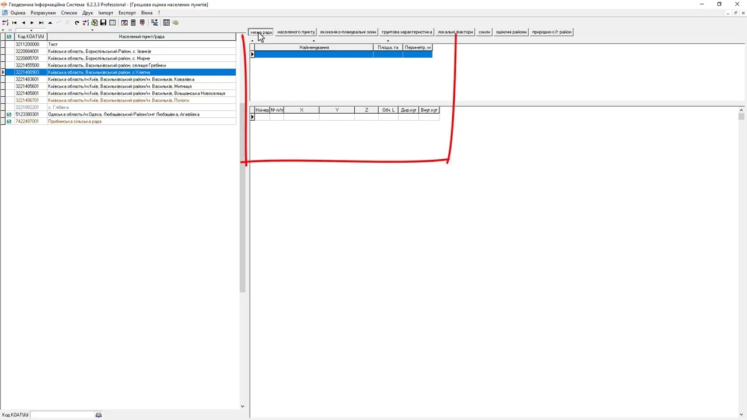The image size is (747, 420).
Task: Click the Периметр, м column header
Action: [418, 47]
